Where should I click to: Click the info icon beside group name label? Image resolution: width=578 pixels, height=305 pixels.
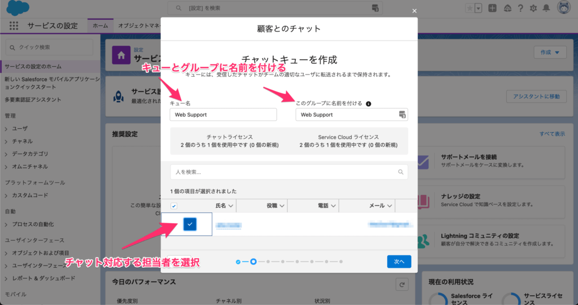pyautogui.click(x=368, y=103)
